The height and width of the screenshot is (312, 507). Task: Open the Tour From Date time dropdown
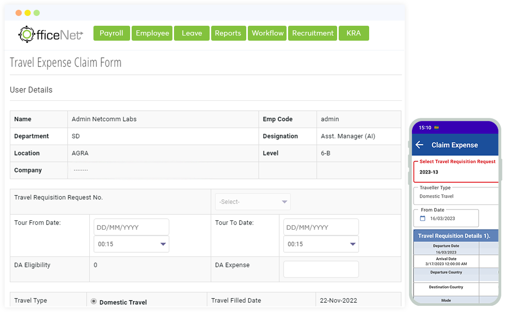pos(131,244)
